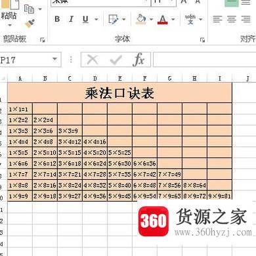Click the Copy icon
This screenshot has width=256, height=256.
point(29,9)
